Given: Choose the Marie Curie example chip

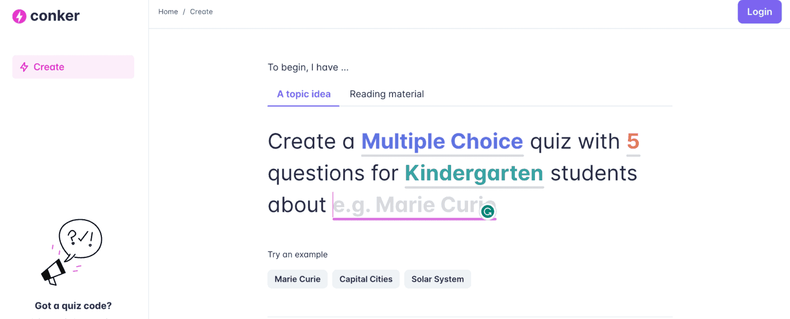Looking at the screenshot, I should click(x=297, y=279).
